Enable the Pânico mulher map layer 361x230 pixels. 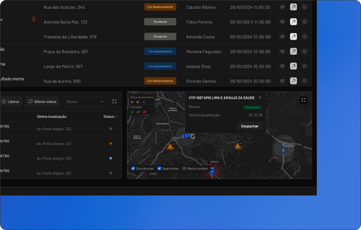point(184,168)
